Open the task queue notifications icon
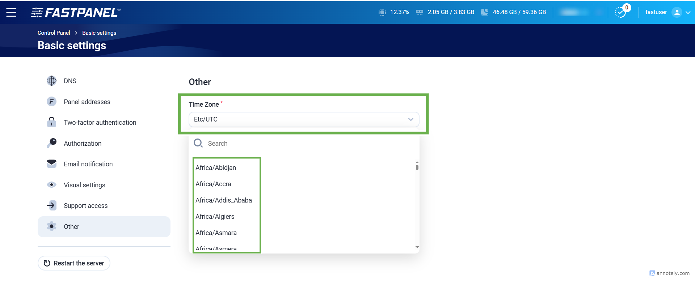Screen dimensions: 695x281 click(621, 12)
